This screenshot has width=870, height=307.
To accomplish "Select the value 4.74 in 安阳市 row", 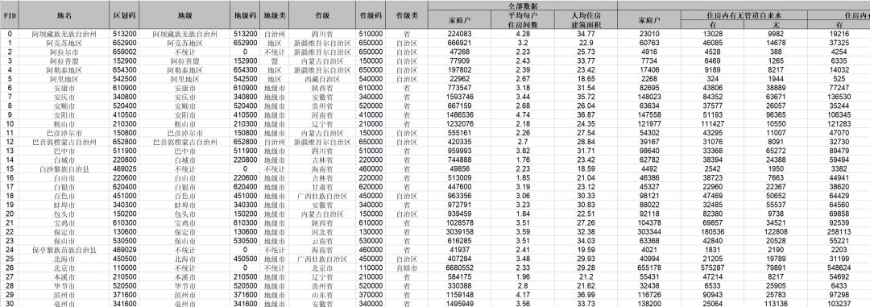I will point(523,114).
